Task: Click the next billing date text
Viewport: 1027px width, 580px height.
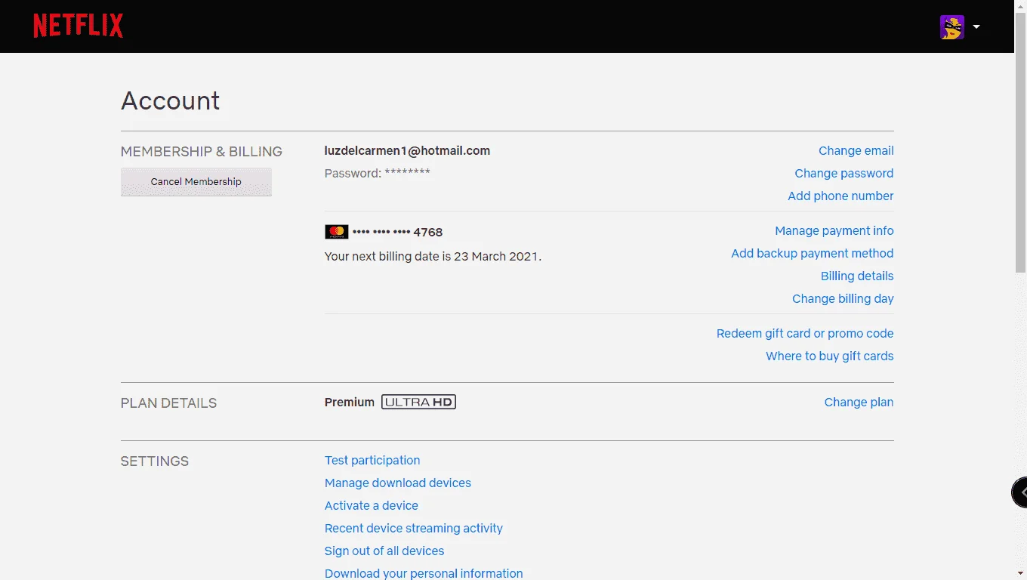Action: (433, 257)
